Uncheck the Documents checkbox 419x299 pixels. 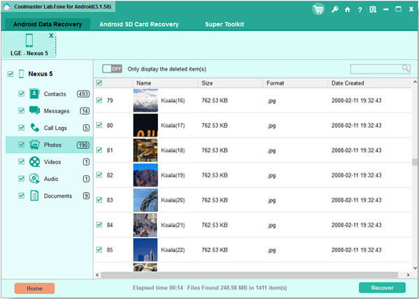pos(22,196)
